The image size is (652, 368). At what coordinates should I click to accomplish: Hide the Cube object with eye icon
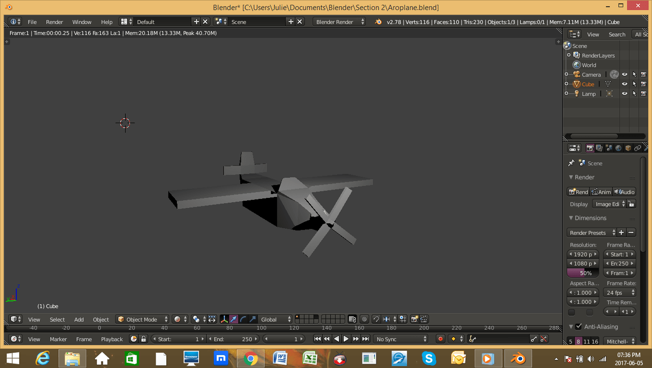coord(625,84)
